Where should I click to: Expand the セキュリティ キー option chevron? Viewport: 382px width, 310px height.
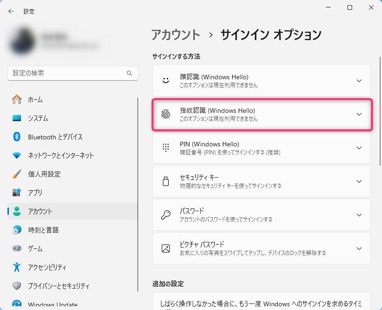[x=359, y=181]
